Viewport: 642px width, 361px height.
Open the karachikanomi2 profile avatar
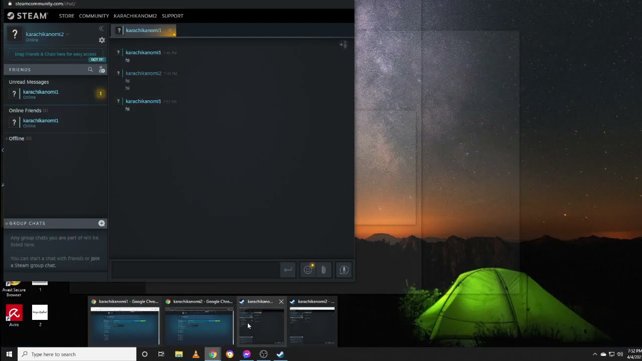15,35
